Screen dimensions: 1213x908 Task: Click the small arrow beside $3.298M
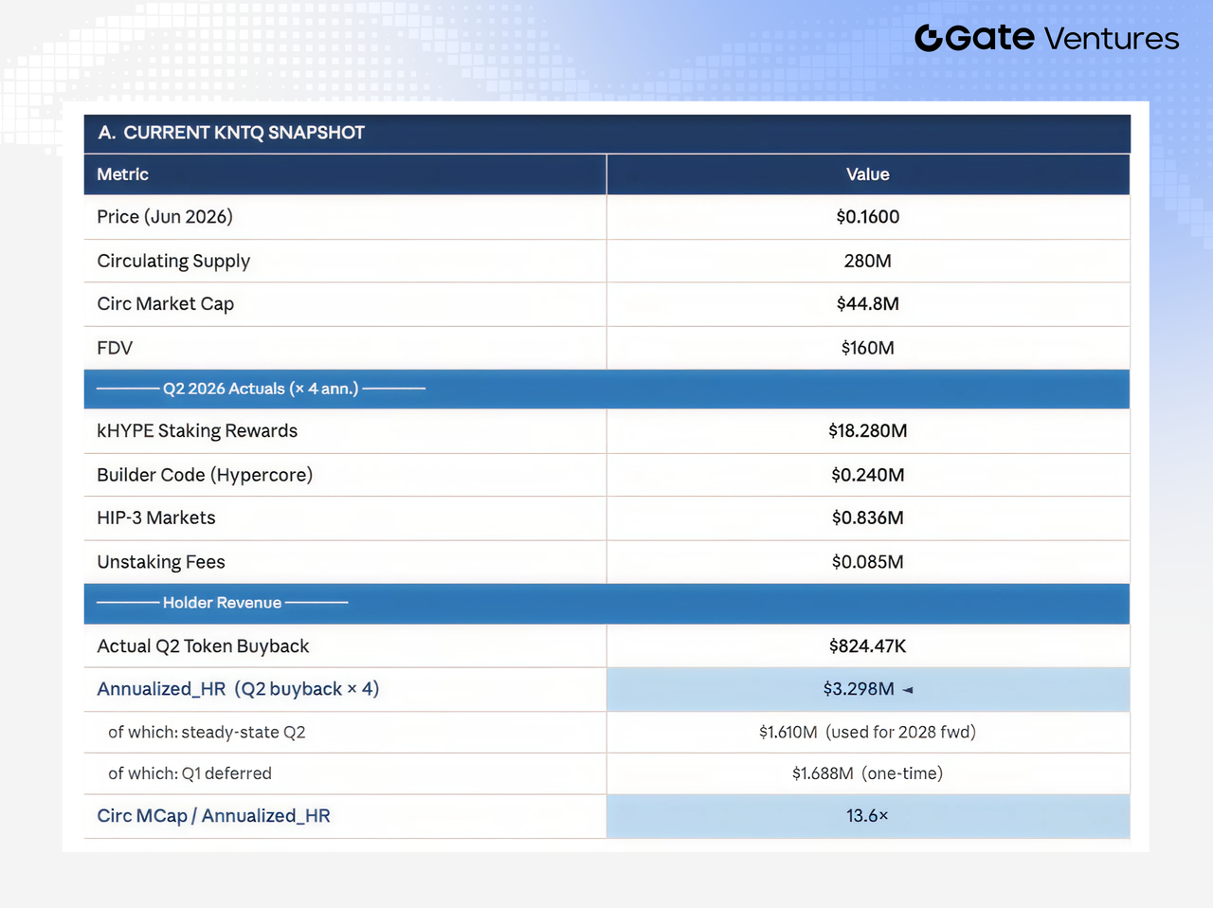(908, 690)
